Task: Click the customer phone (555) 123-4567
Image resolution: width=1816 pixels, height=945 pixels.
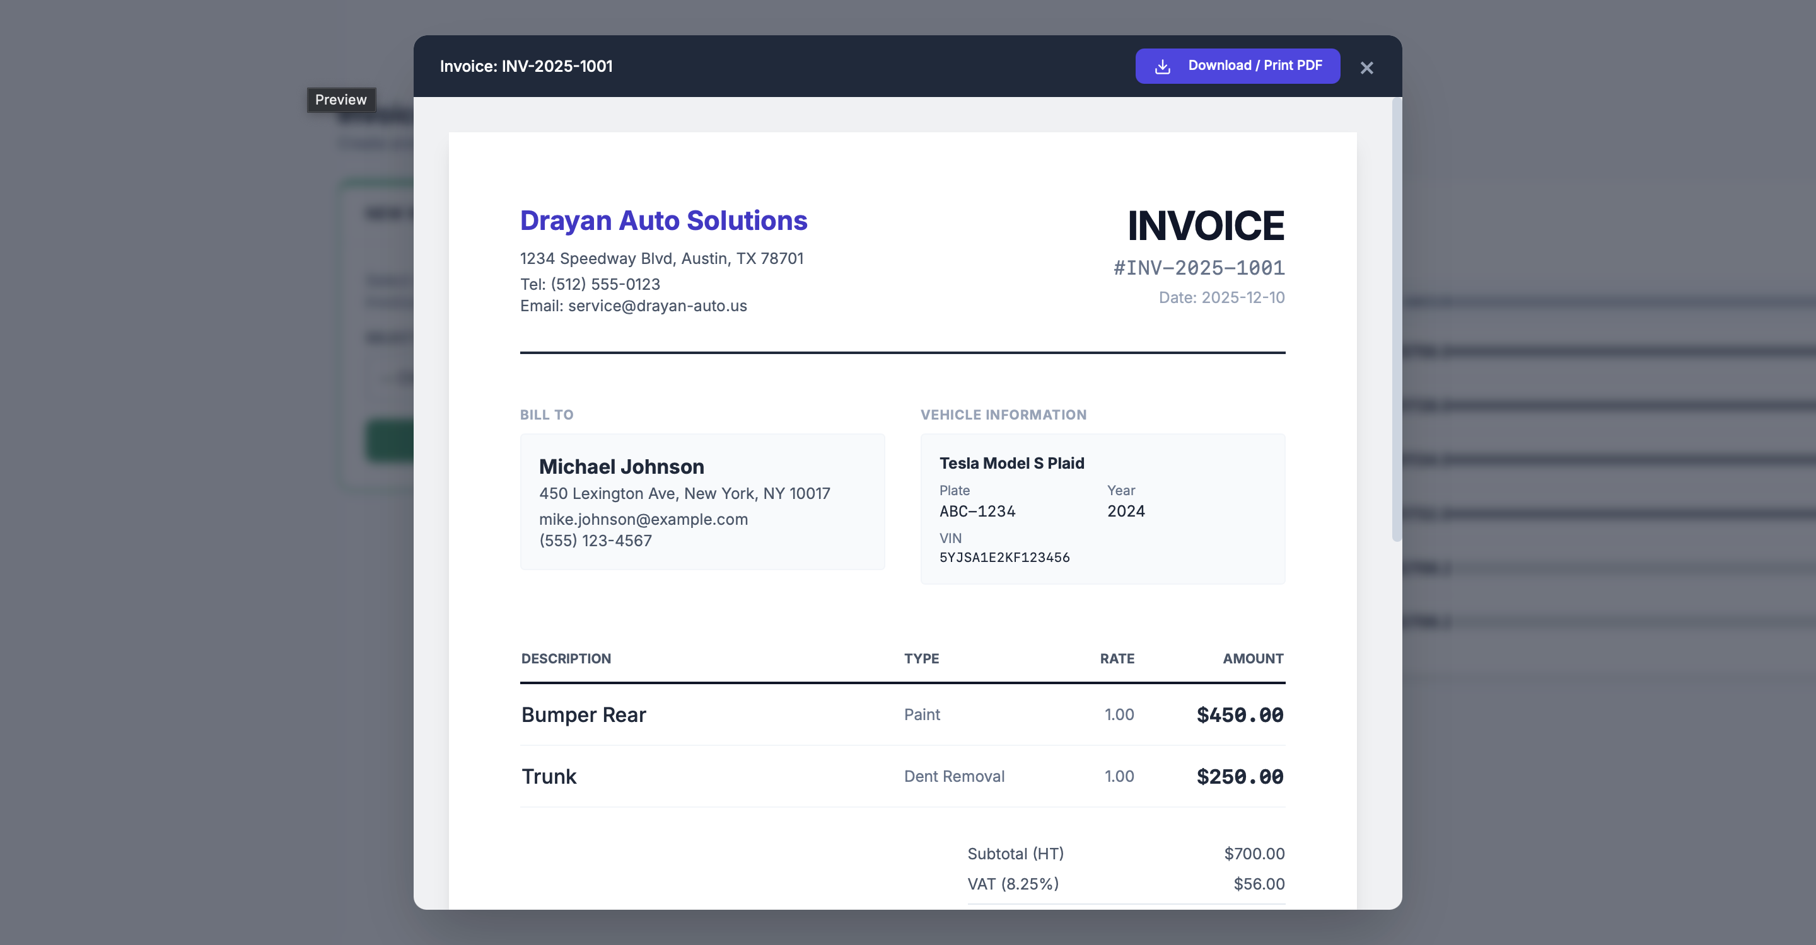Action: point(596,540)
